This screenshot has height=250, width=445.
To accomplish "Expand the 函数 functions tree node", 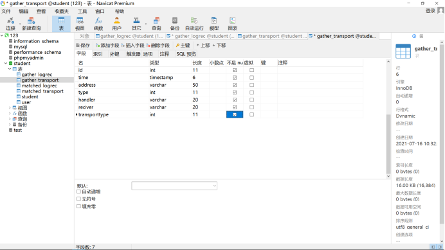I will [10, 113].
